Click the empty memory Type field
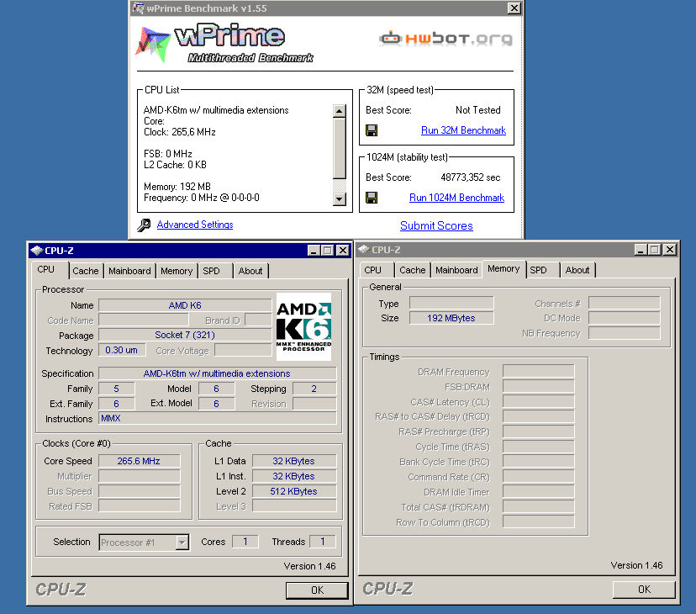 [x=451, y=303]
